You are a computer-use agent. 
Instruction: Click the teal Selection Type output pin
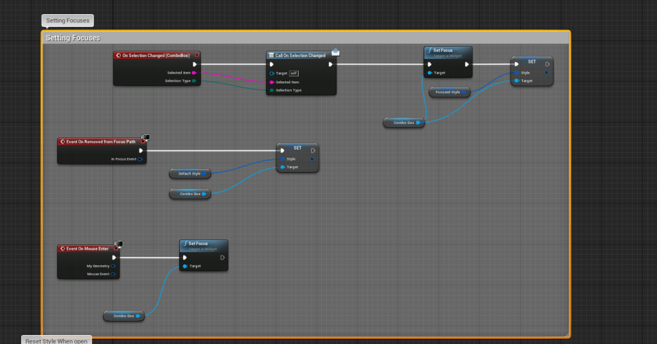[194, 81]
